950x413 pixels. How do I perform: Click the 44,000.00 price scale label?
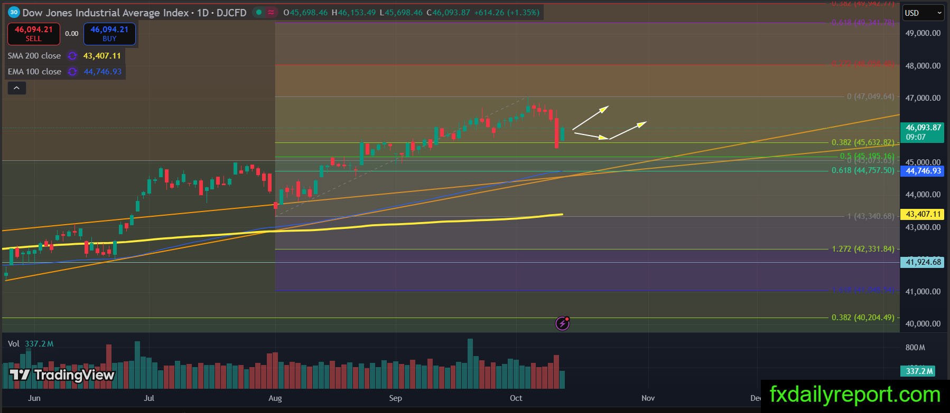click(x=923, y=195)
